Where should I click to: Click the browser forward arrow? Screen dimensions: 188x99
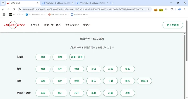pyautogui.click(x=8, y=9)
